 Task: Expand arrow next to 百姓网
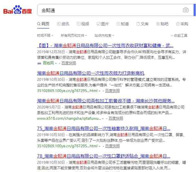[56, 63]
